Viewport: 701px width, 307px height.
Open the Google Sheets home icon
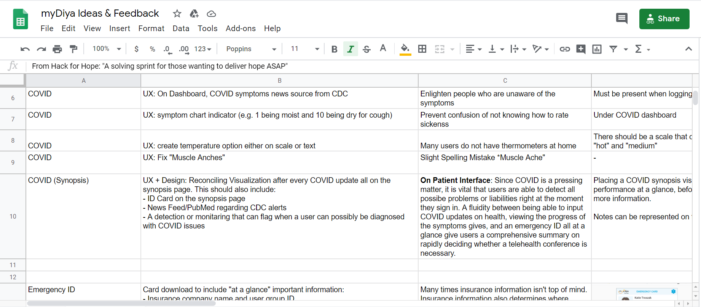tap(21, 19)
